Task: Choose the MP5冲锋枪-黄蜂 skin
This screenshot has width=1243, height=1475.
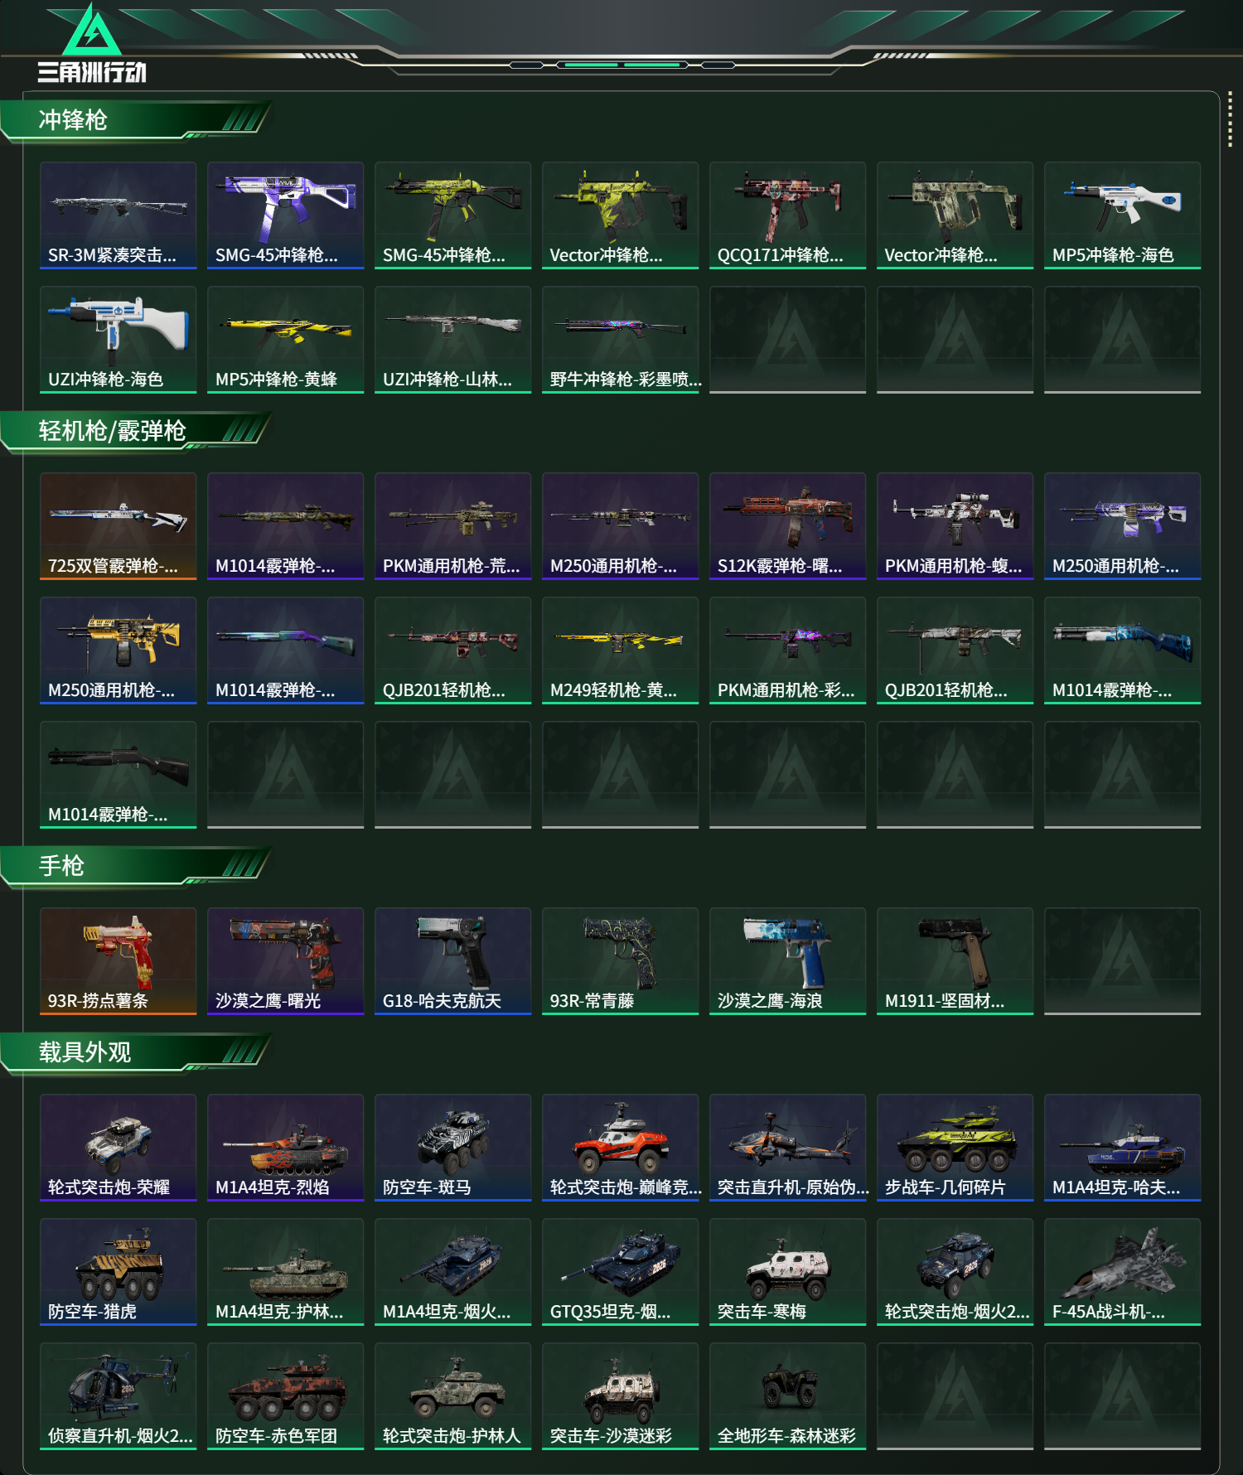Action: 285,340
